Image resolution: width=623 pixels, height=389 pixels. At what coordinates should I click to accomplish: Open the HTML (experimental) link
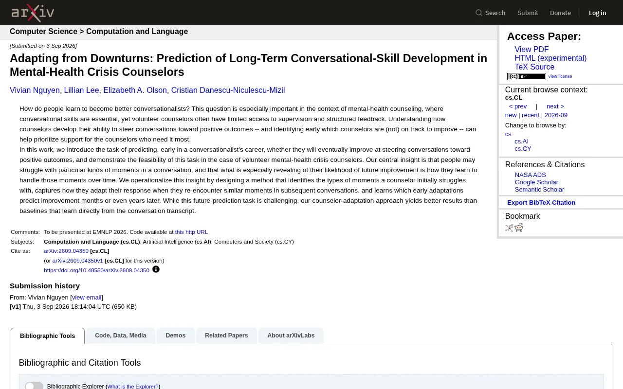tap(550, 58)
